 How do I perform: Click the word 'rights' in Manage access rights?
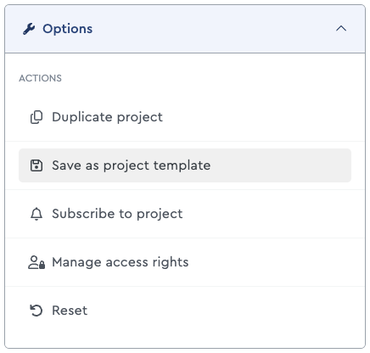pyautogui.click(x=171, y=263)
